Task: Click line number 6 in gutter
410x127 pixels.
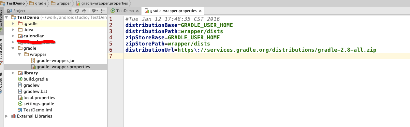Action: pyautogui.click(x=111, y=50)
